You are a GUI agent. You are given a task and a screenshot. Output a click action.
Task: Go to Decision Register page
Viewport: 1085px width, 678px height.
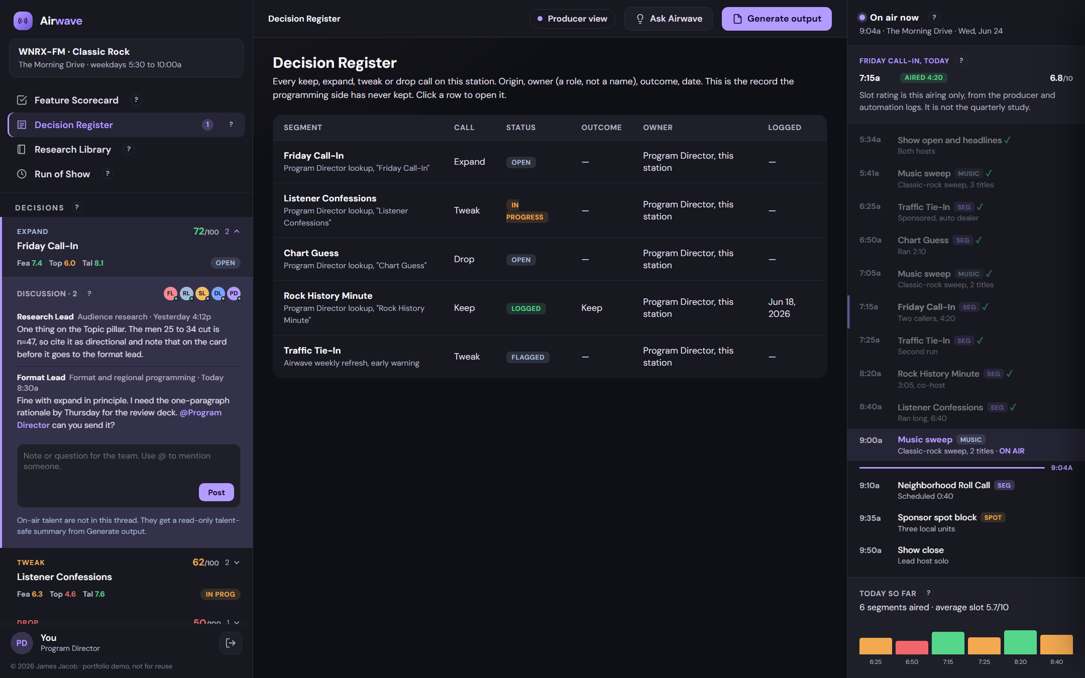click(x=126, y=125)
